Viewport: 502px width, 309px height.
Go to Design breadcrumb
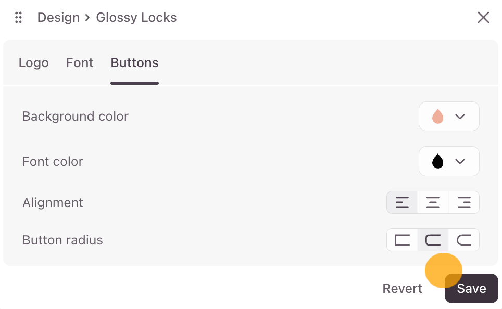pos(58,18)
